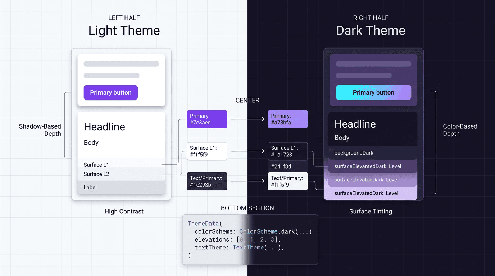Click the gradient Primary button in the dark card
The image size is (495, 276).
[373, 92]
